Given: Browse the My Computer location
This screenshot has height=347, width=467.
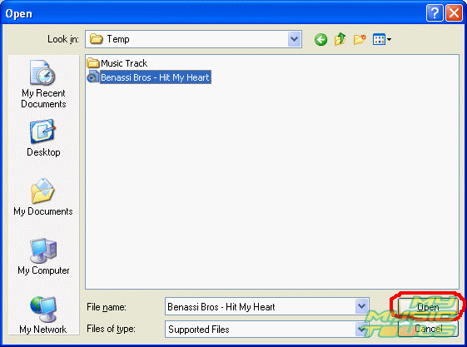Looking at the screenshot, I should point(43,256).
